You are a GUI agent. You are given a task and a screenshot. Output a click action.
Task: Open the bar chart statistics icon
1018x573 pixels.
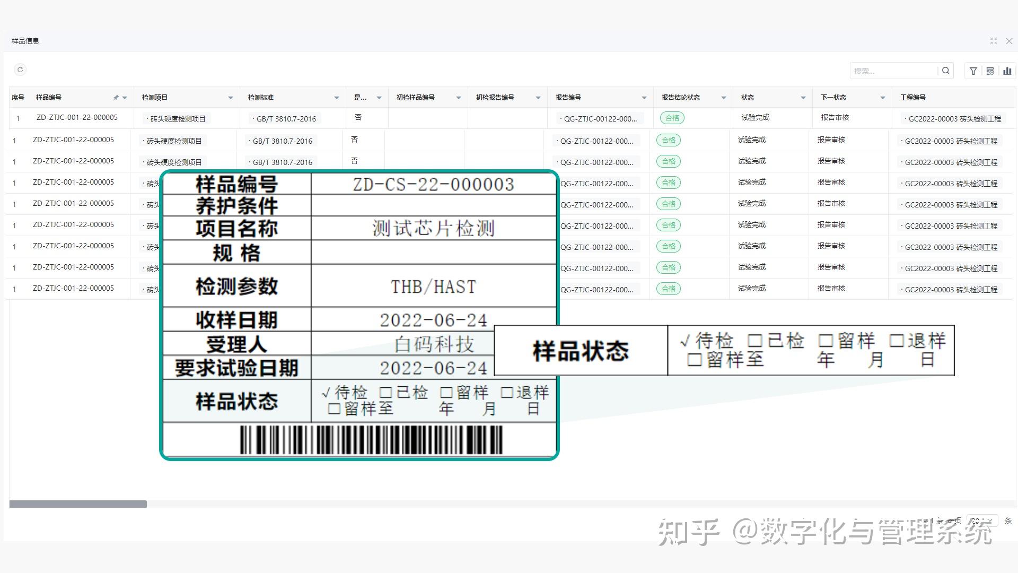[x=1007, y=71]
